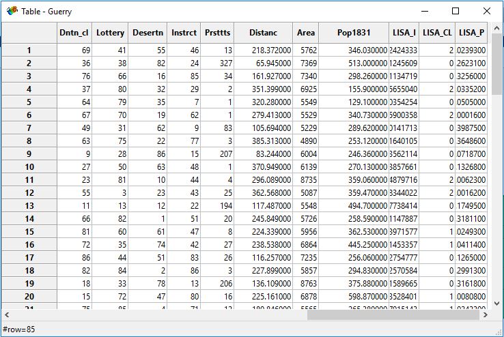Click the vertical scrollbar thumb
This screenshot has width=504, height=337.
(496, 64)
